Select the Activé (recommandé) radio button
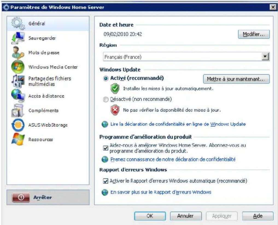Viewport: 278px width, 225px height. [x=106, y=78]
